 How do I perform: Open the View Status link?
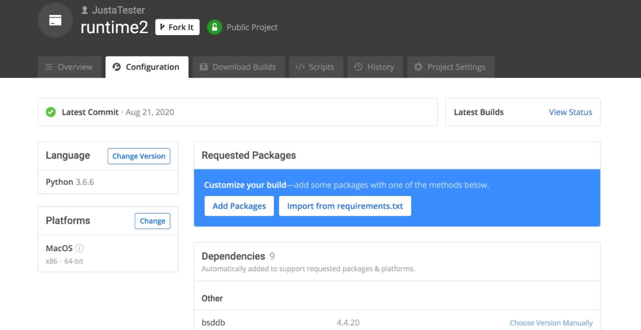tap(570, 112)
